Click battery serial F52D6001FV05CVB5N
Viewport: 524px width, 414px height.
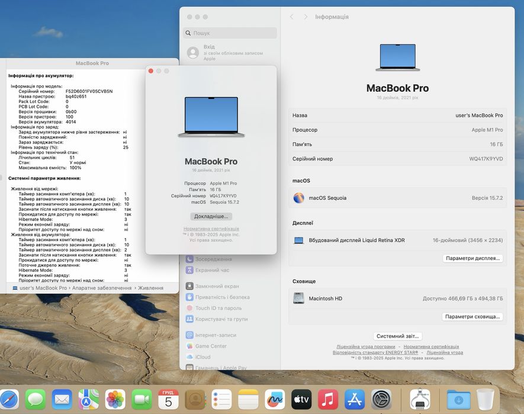(x=89, y=91)
